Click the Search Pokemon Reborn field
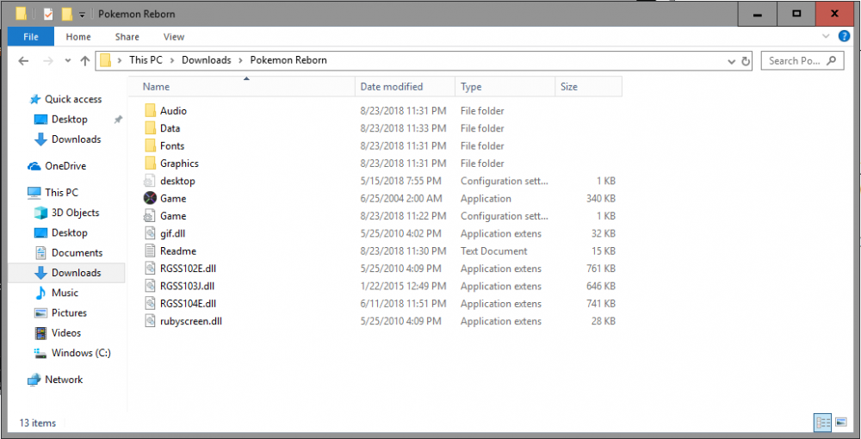 (x=794, y=61)
